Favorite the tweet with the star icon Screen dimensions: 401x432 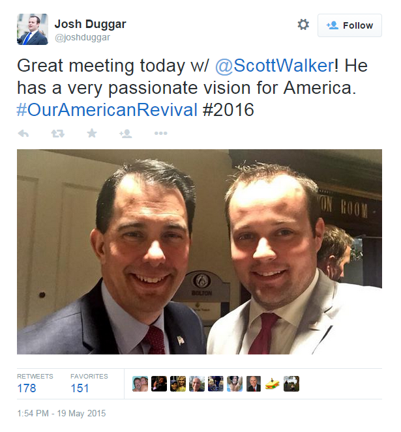[92, 134]
